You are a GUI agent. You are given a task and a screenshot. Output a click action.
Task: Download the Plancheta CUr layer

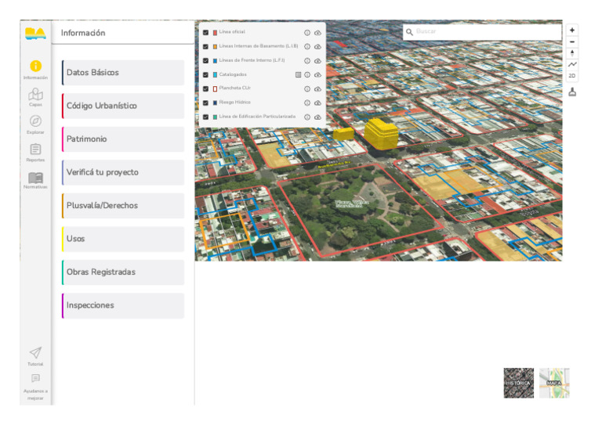pos(317,88)
